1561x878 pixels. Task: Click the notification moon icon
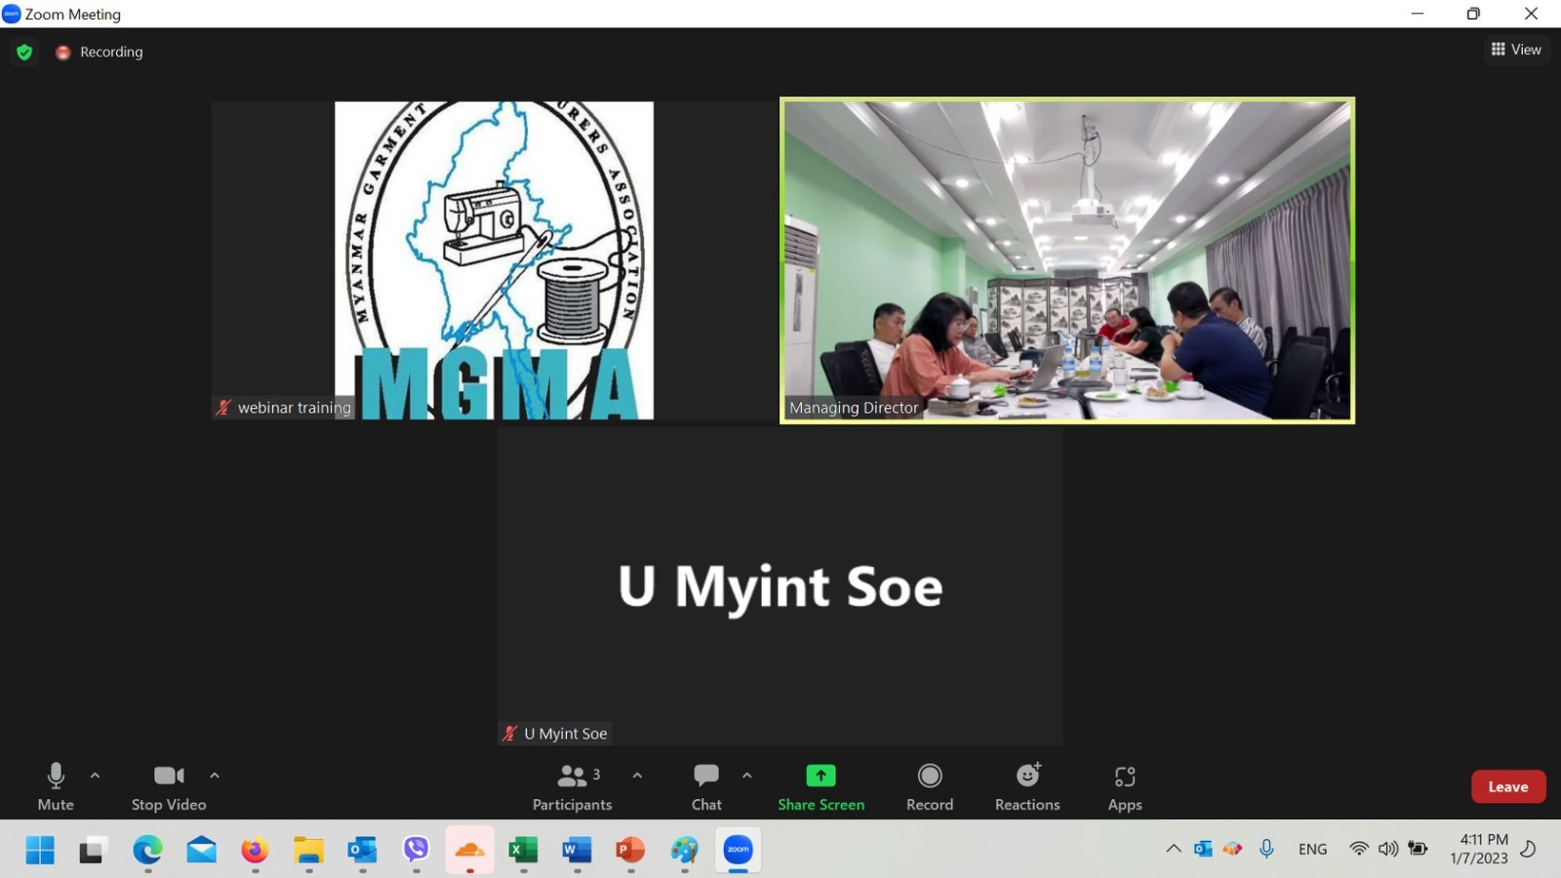(x=1529, y=849)
